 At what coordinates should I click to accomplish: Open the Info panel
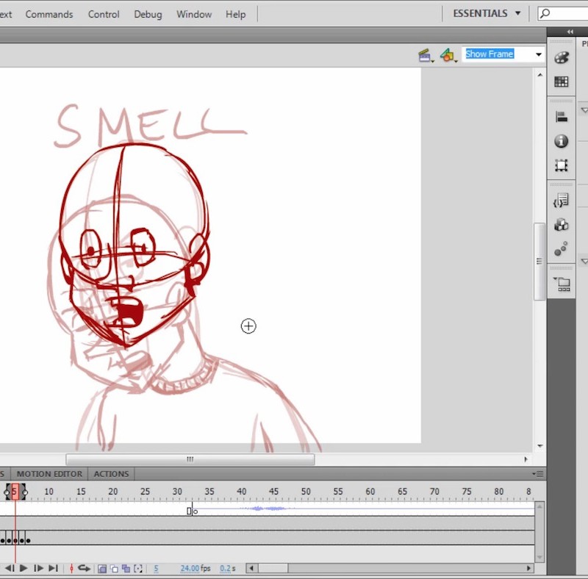point(561,140)
